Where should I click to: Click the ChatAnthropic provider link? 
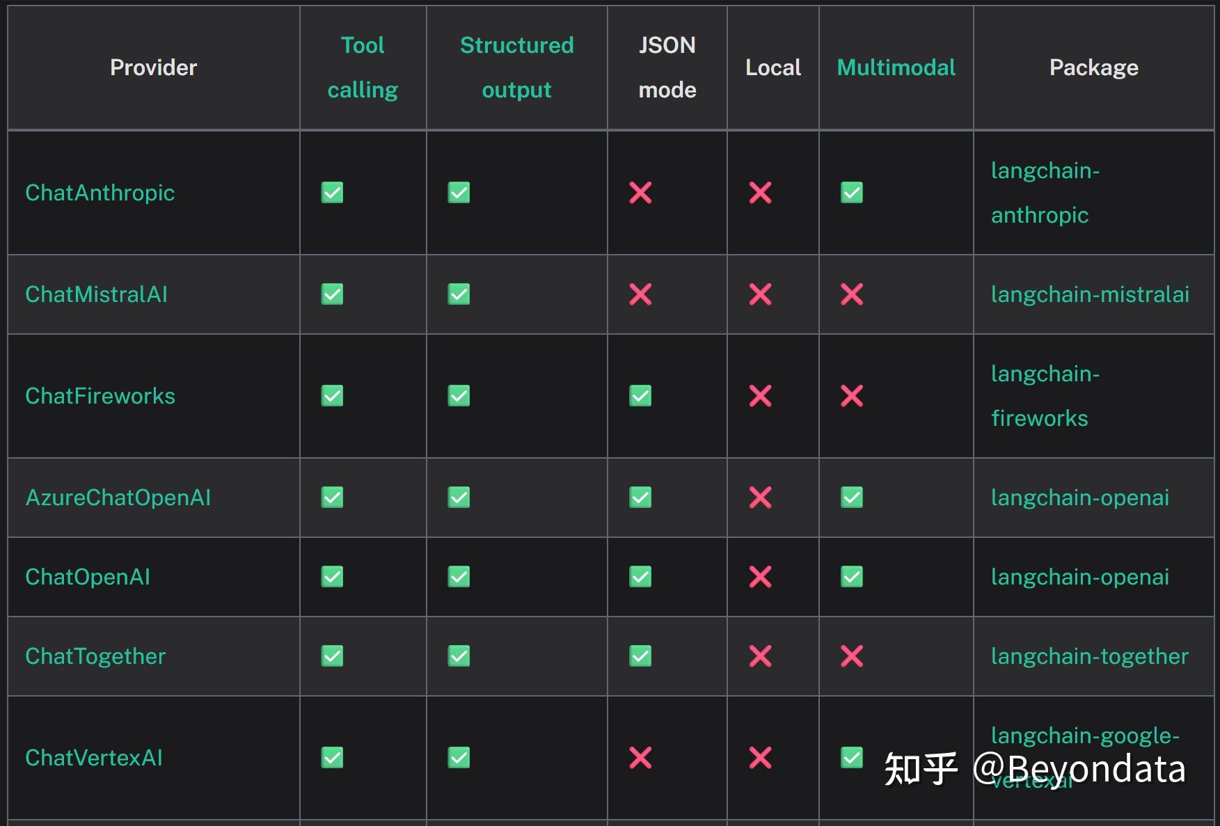click(100, 193)
